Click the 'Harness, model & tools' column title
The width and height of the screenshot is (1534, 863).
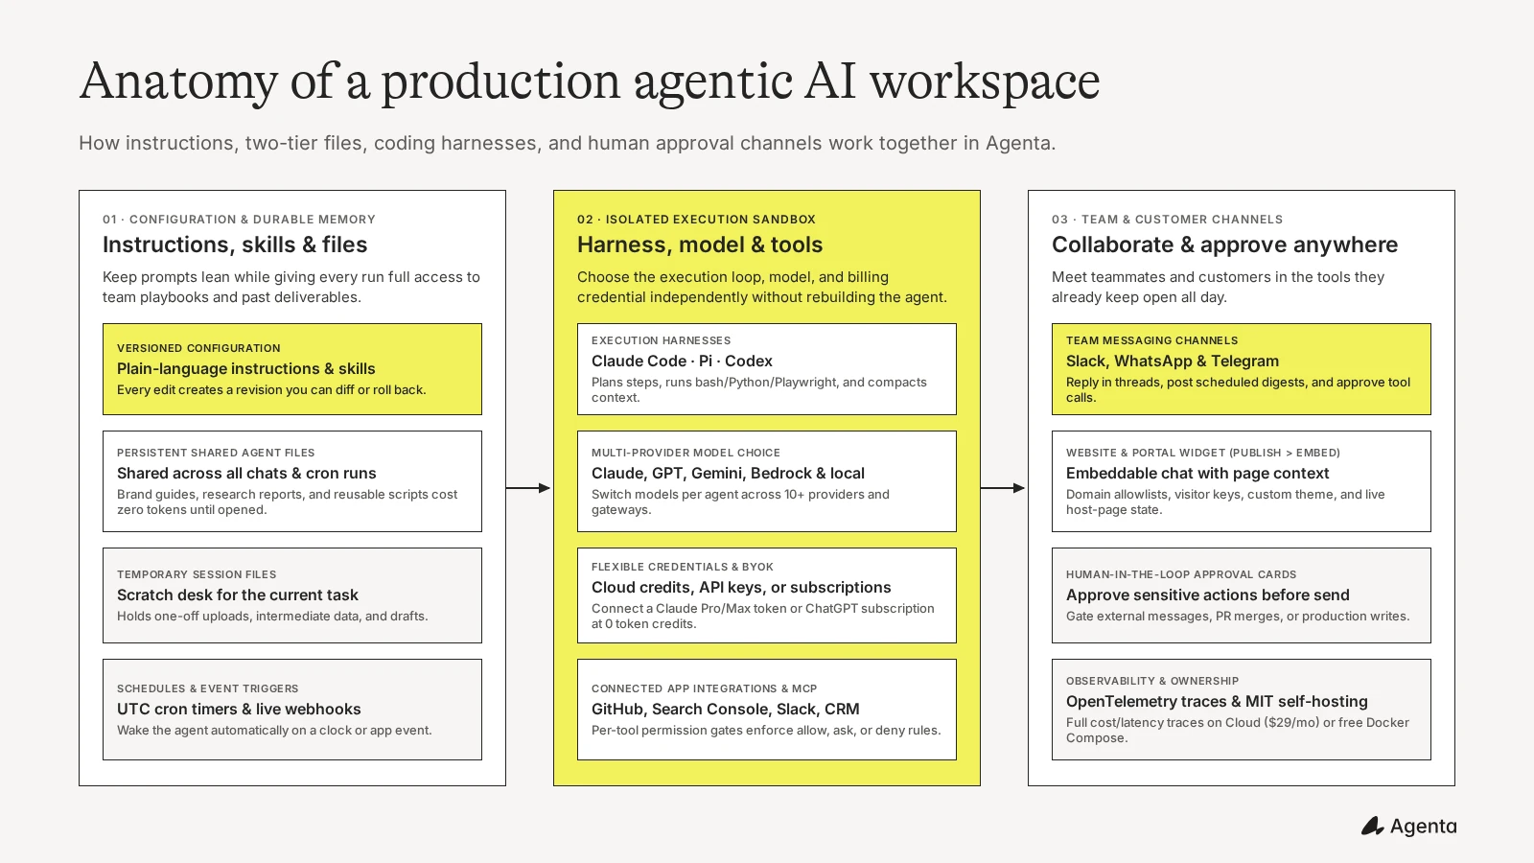point(700,245)
